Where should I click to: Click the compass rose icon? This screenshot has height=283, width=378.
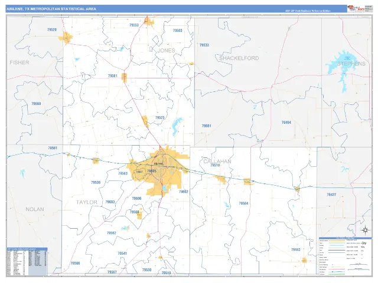click(x=365, y=230)
